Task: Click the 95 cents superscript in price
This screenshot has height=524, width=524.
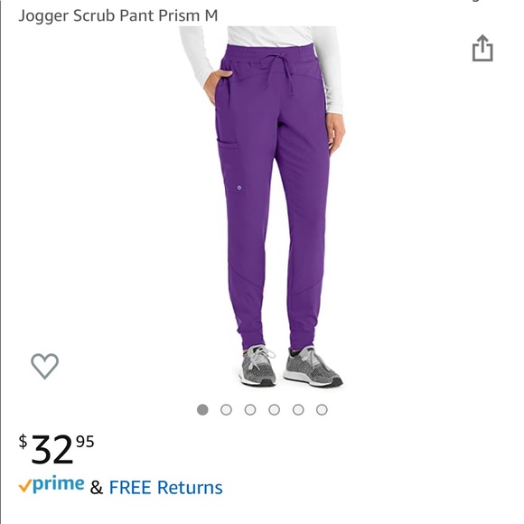Action: 85,442
